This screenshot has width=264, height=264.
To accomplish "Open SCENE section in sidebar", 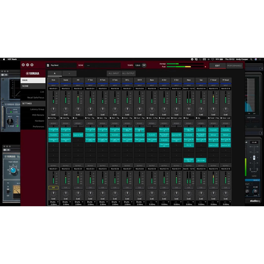I will [x=33, y=86].
